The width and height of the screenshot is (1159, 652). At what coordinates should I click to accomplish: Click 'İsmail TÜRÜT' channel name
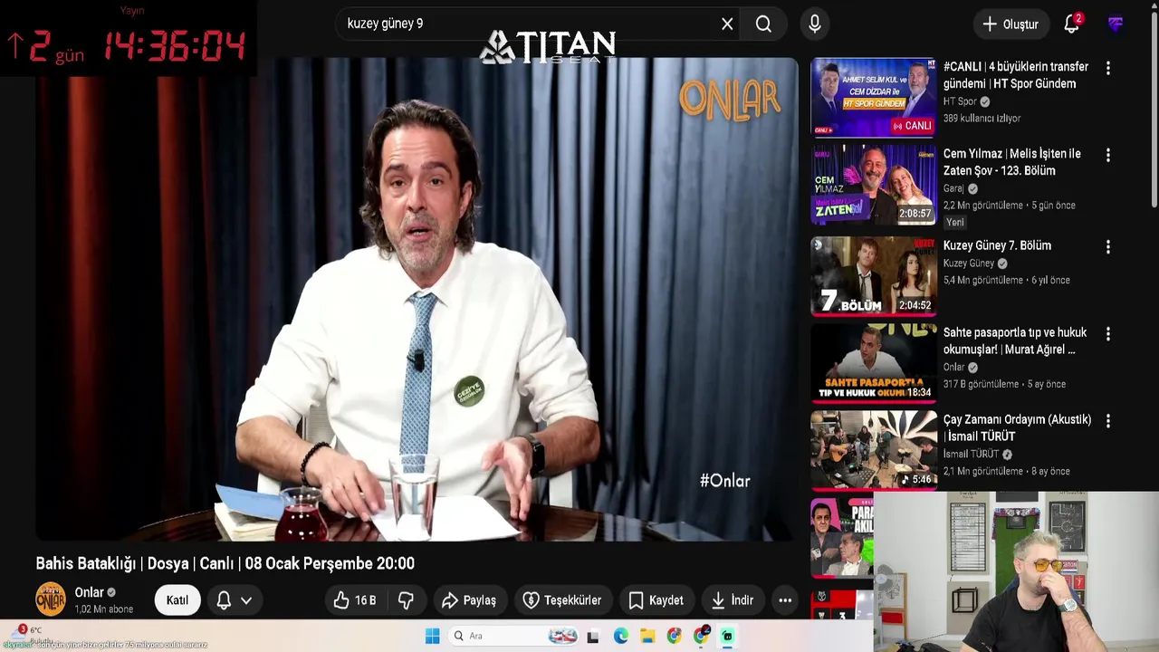point(971,454)
